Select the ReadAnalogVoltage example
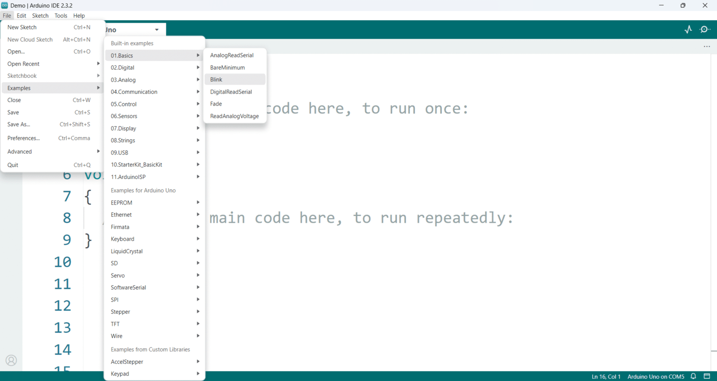 pos(235,116)
